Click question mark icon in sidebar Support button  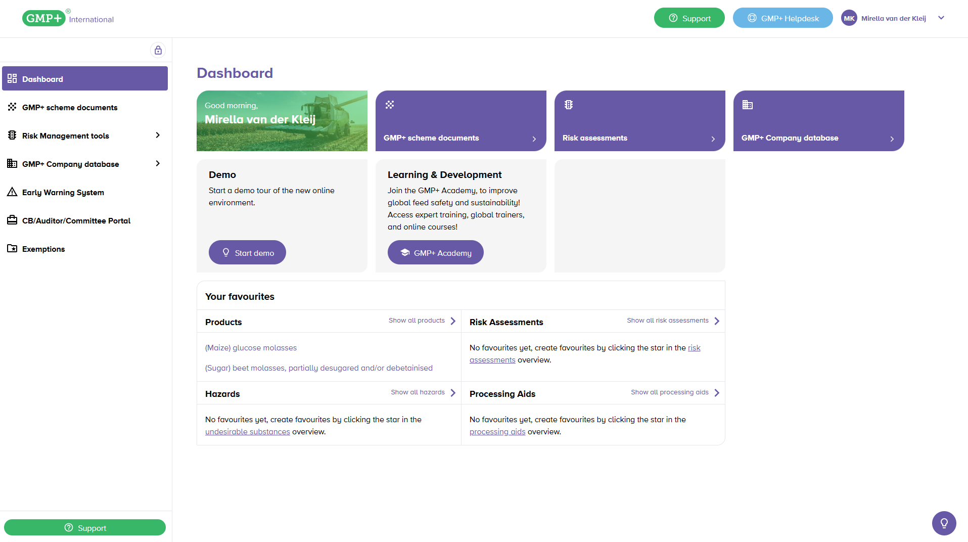point(69,527)
